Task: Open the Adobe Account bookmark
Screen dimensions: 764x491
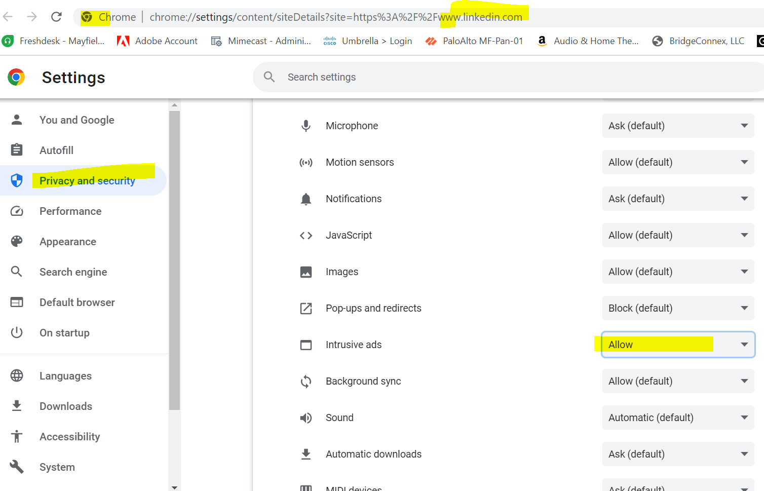Action: point(157,41)
